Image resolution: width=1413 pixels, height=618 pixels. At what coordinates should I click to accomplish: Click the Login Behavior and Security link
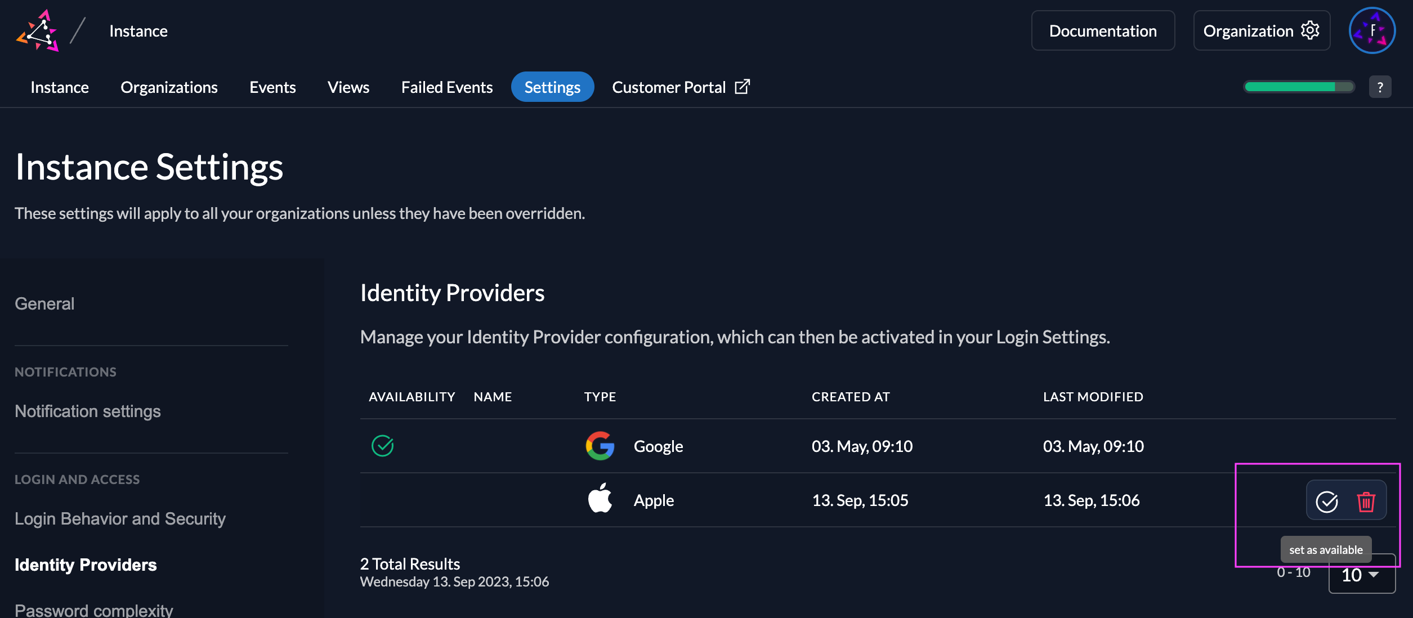119,518
